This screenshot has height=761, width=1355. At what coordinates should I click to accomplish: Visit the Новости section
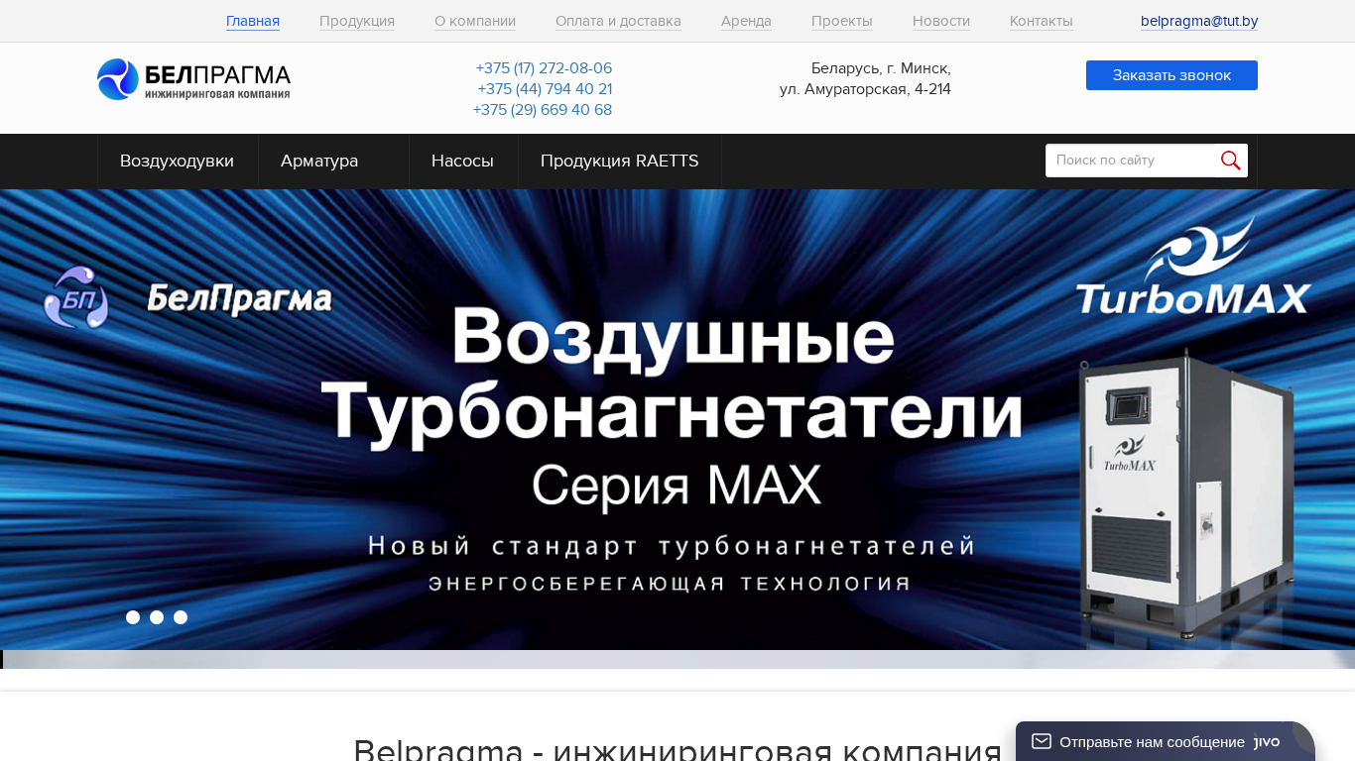click(x=941, y=21)
